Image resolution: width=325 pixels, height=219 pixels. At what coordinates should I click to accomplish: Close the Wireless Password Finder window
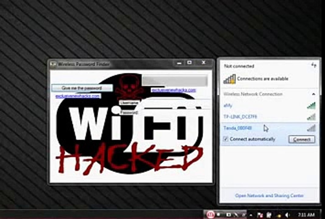(x=204, y=63)
